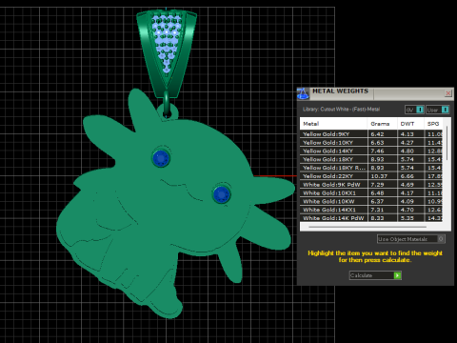Click the DWT column header

coord(410,124)
